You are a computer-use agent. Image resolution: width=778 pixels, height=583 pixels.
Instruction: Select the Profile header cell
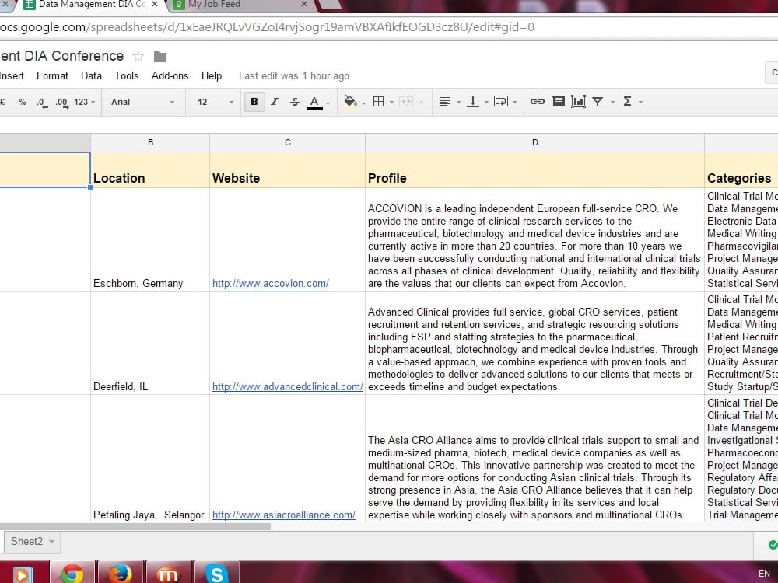(535, 170)
